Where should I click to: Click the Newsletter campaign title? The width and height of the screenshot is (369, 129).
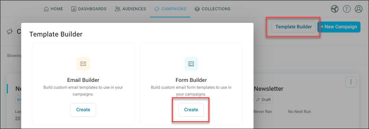(269, 89)
